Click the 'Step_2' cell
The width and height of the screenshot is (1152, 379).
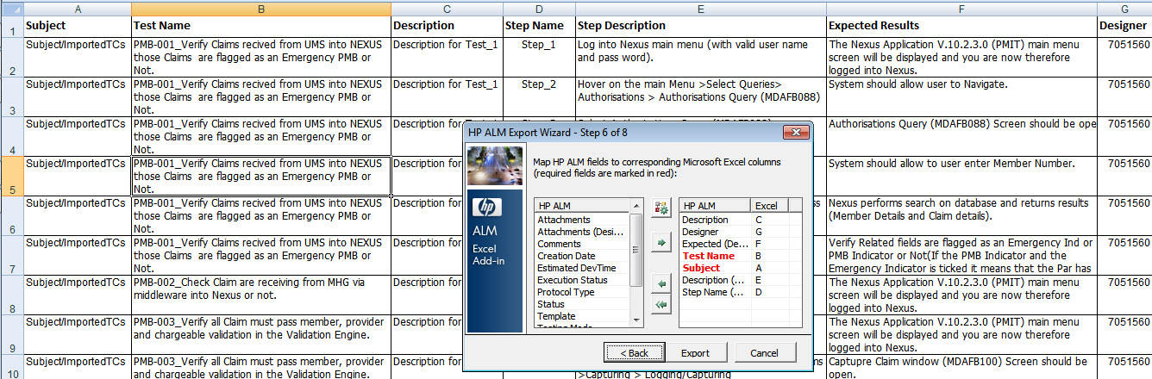pos(539,96)
